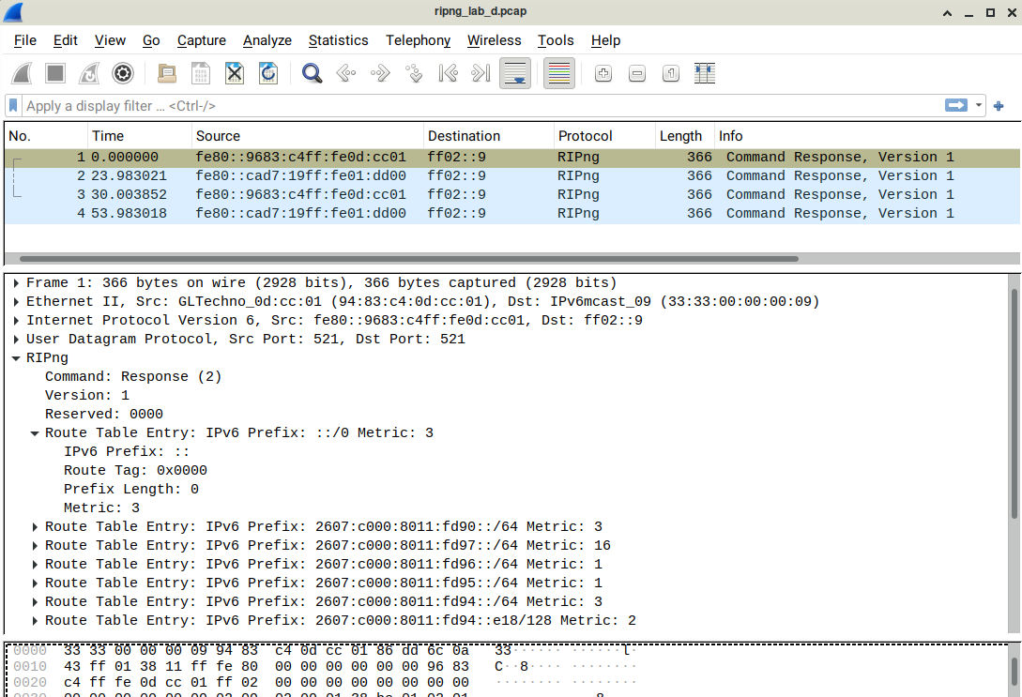The height and width of the screenshot is (697, 1022).
Task: Click the packet list horizontal scrollbar
Action: pyautogui.click(x=408, y=259)
